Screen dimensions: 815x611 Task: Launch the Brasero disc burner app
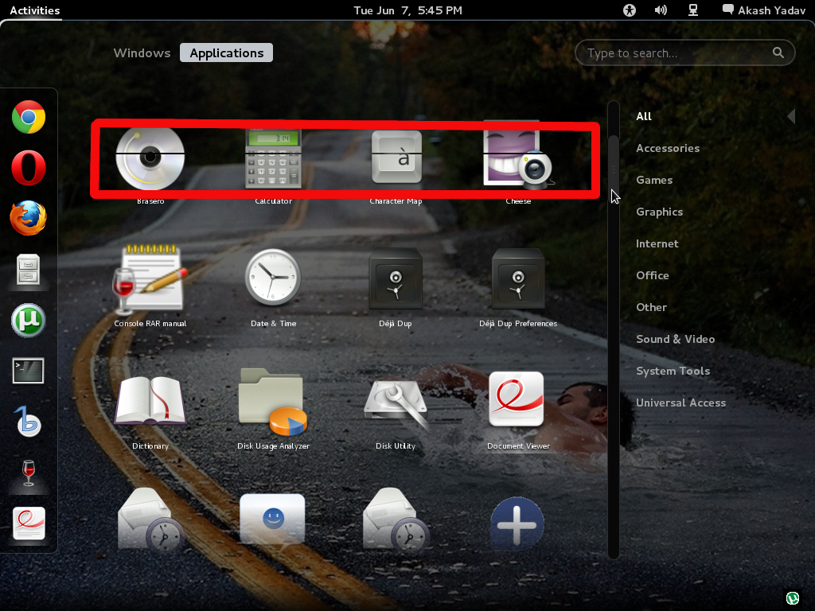(150, 158)
